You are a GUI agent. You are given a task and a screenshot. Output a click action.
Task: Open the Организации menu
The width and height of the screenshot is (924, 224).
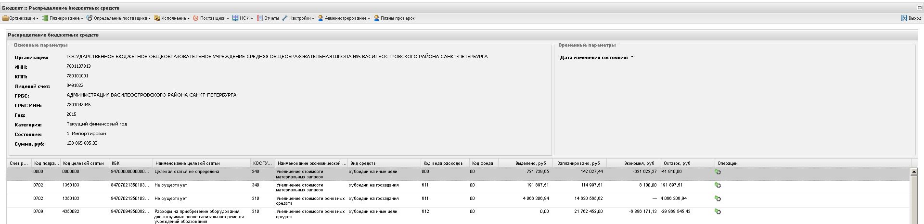[20, 18]
